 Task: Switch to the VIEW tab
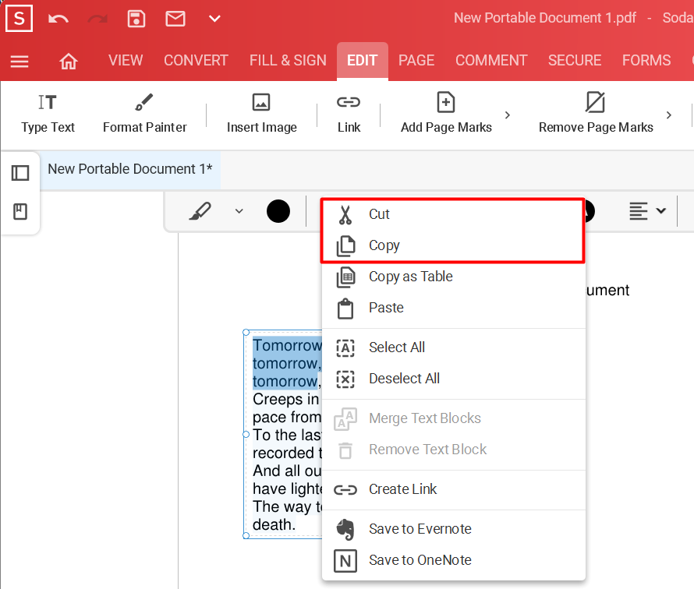[126, 60]
